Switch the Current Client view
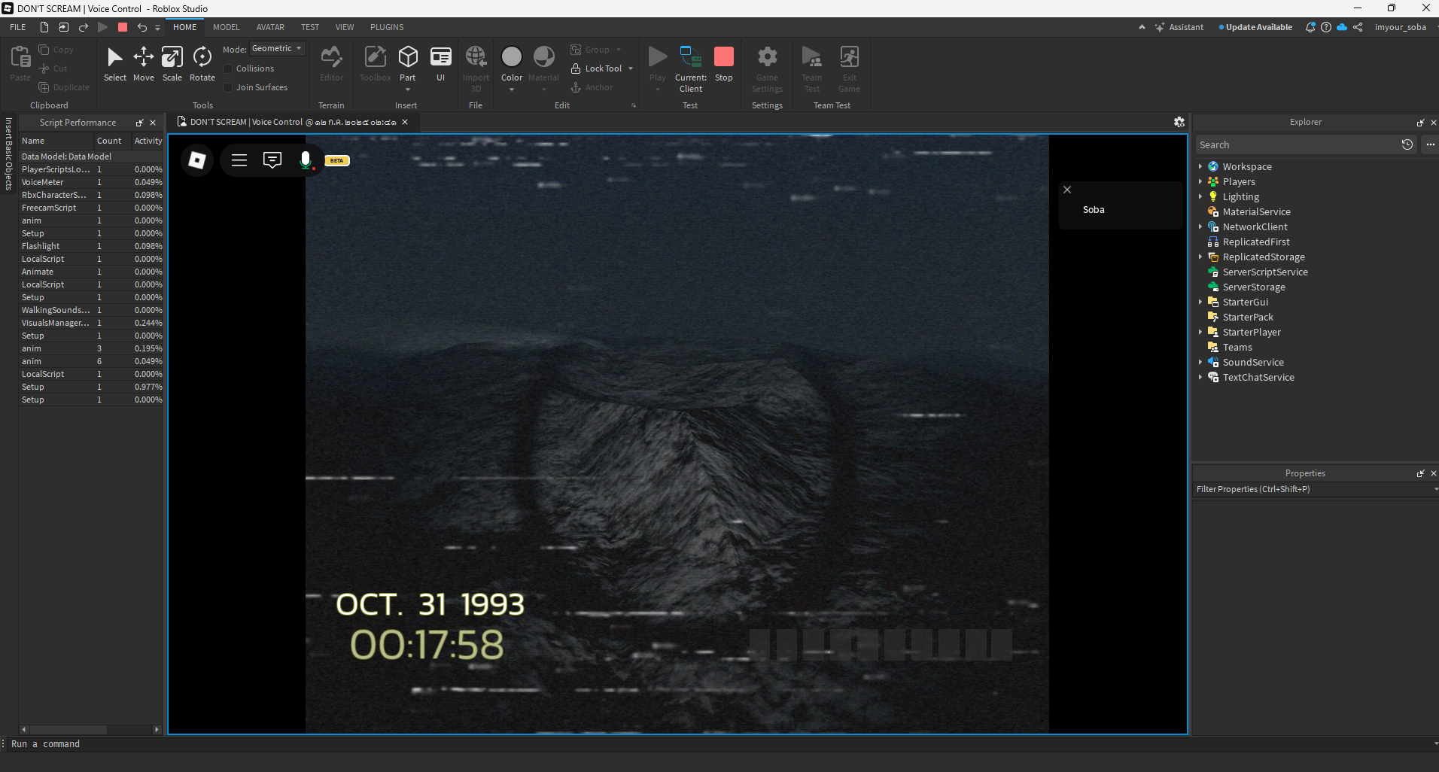This screenshot has height=772, width=1439. pyautogui.click(x=691, y=68)
